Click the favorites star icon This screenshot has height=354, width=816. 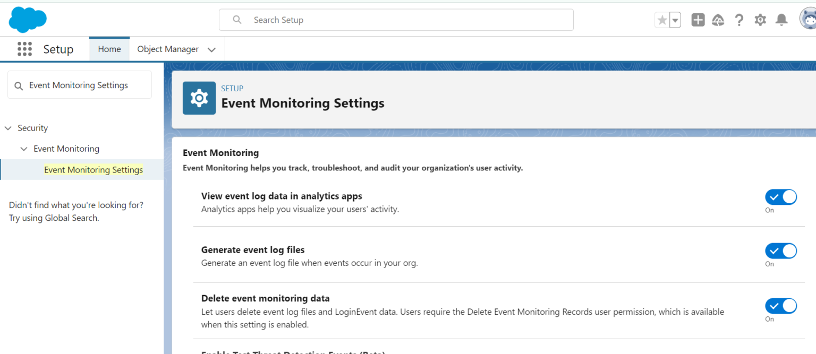[x=661, y=19]
